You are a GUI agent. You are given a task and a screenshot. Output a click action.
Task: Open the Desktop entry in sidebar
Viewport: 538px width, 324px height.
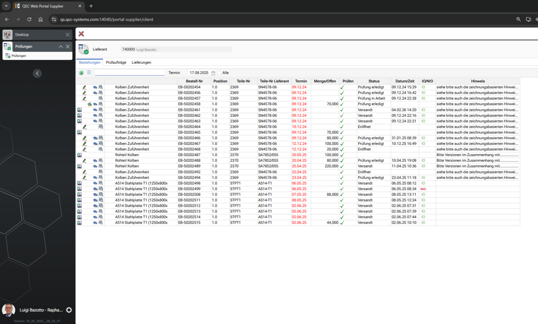pos(37,35)
